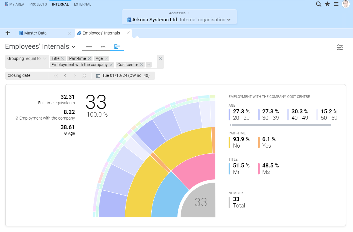Select the 33 Total number legend
The height and width of the screenshot is (232, 353).
tap(237, 202)
